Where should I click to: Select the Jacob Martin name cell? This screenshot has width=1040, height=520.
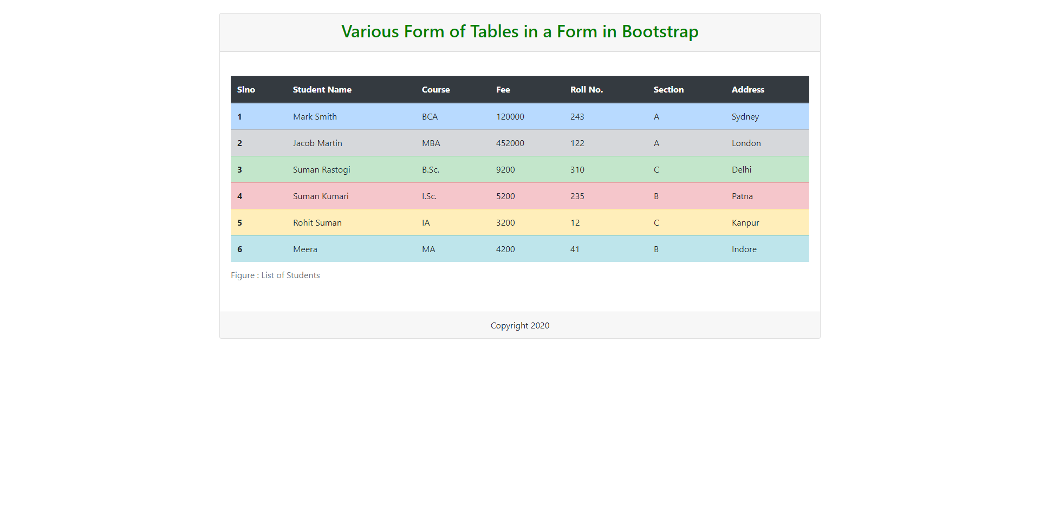(x=317, y=143)
